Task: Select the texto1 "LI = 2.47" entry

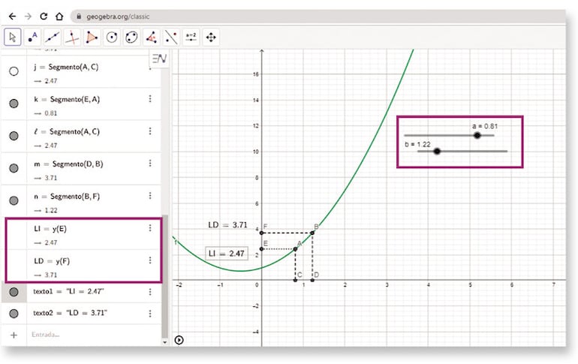Action: 68,291
